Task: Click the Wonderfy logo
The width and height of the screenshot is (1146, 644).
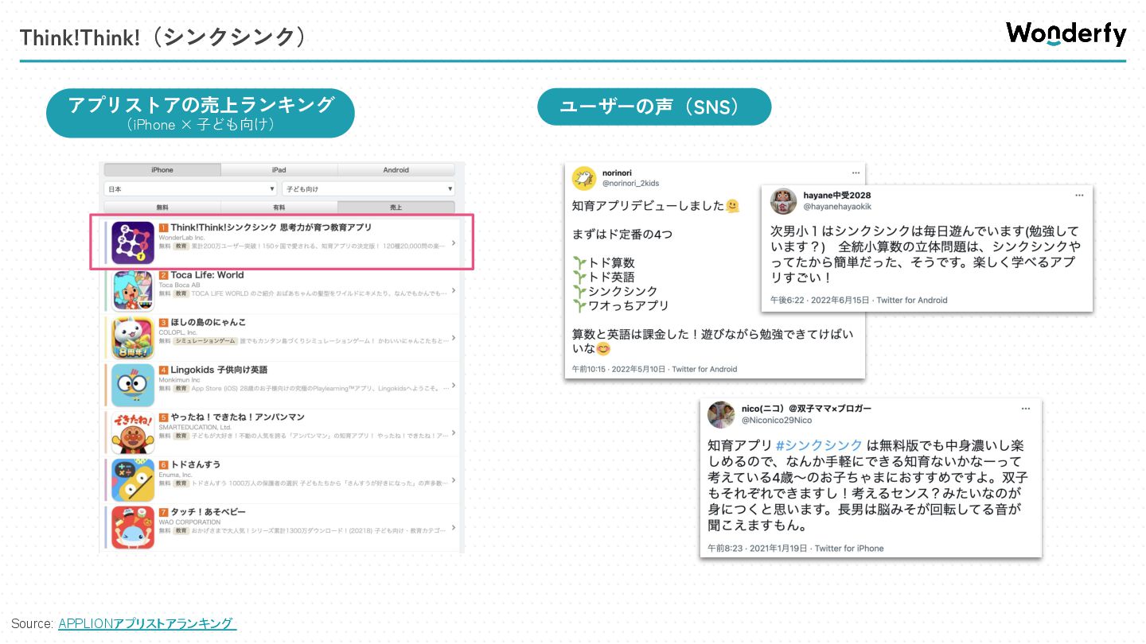Action: [1066, 33]
